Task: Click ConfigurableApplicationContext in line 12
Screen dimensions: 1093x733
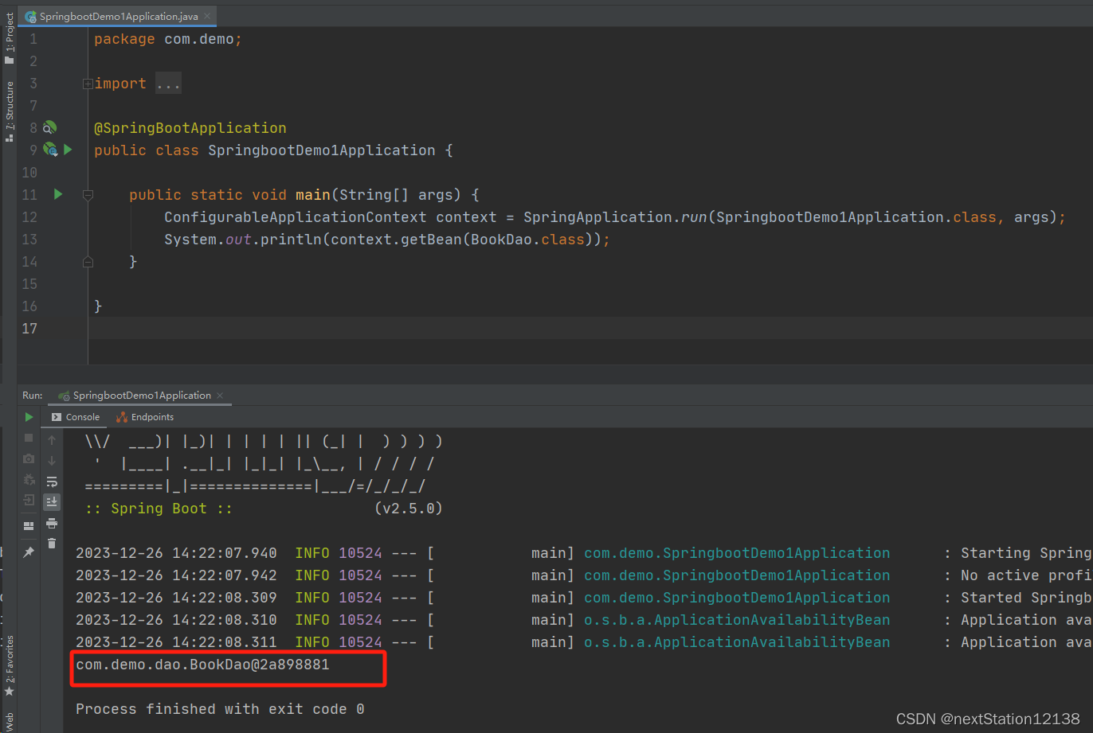Action: pos(296,217)
